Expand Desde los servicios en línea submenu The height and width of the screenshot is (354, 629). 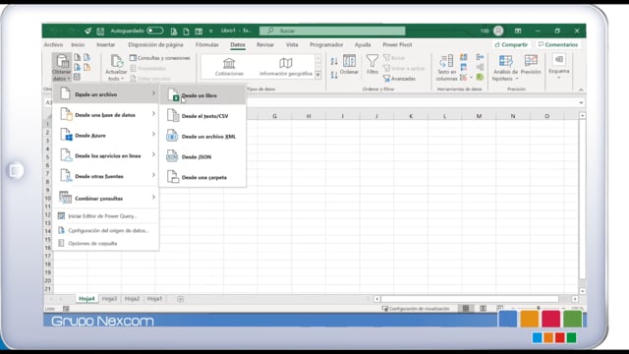click(106, 155)
